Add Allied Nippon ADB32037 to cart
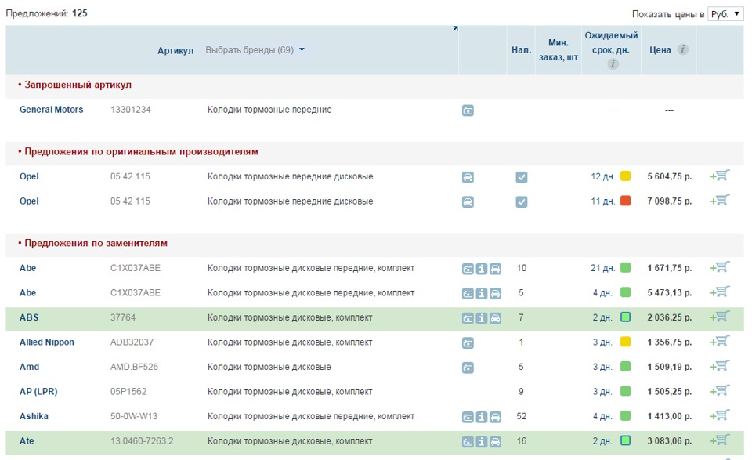752x460 pixels. click(x=720, y=342)
